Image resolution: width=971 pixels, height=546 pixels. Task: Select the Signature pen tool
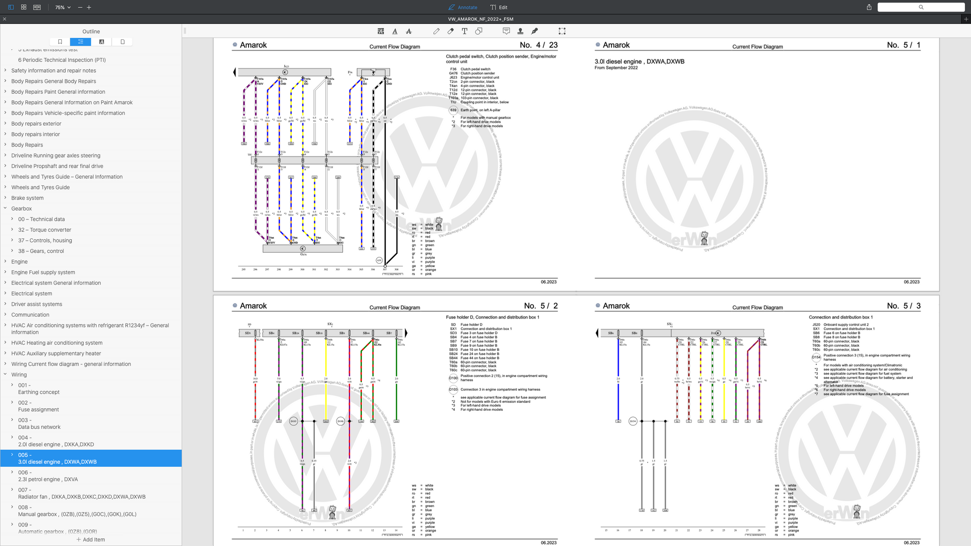[534, 31]
